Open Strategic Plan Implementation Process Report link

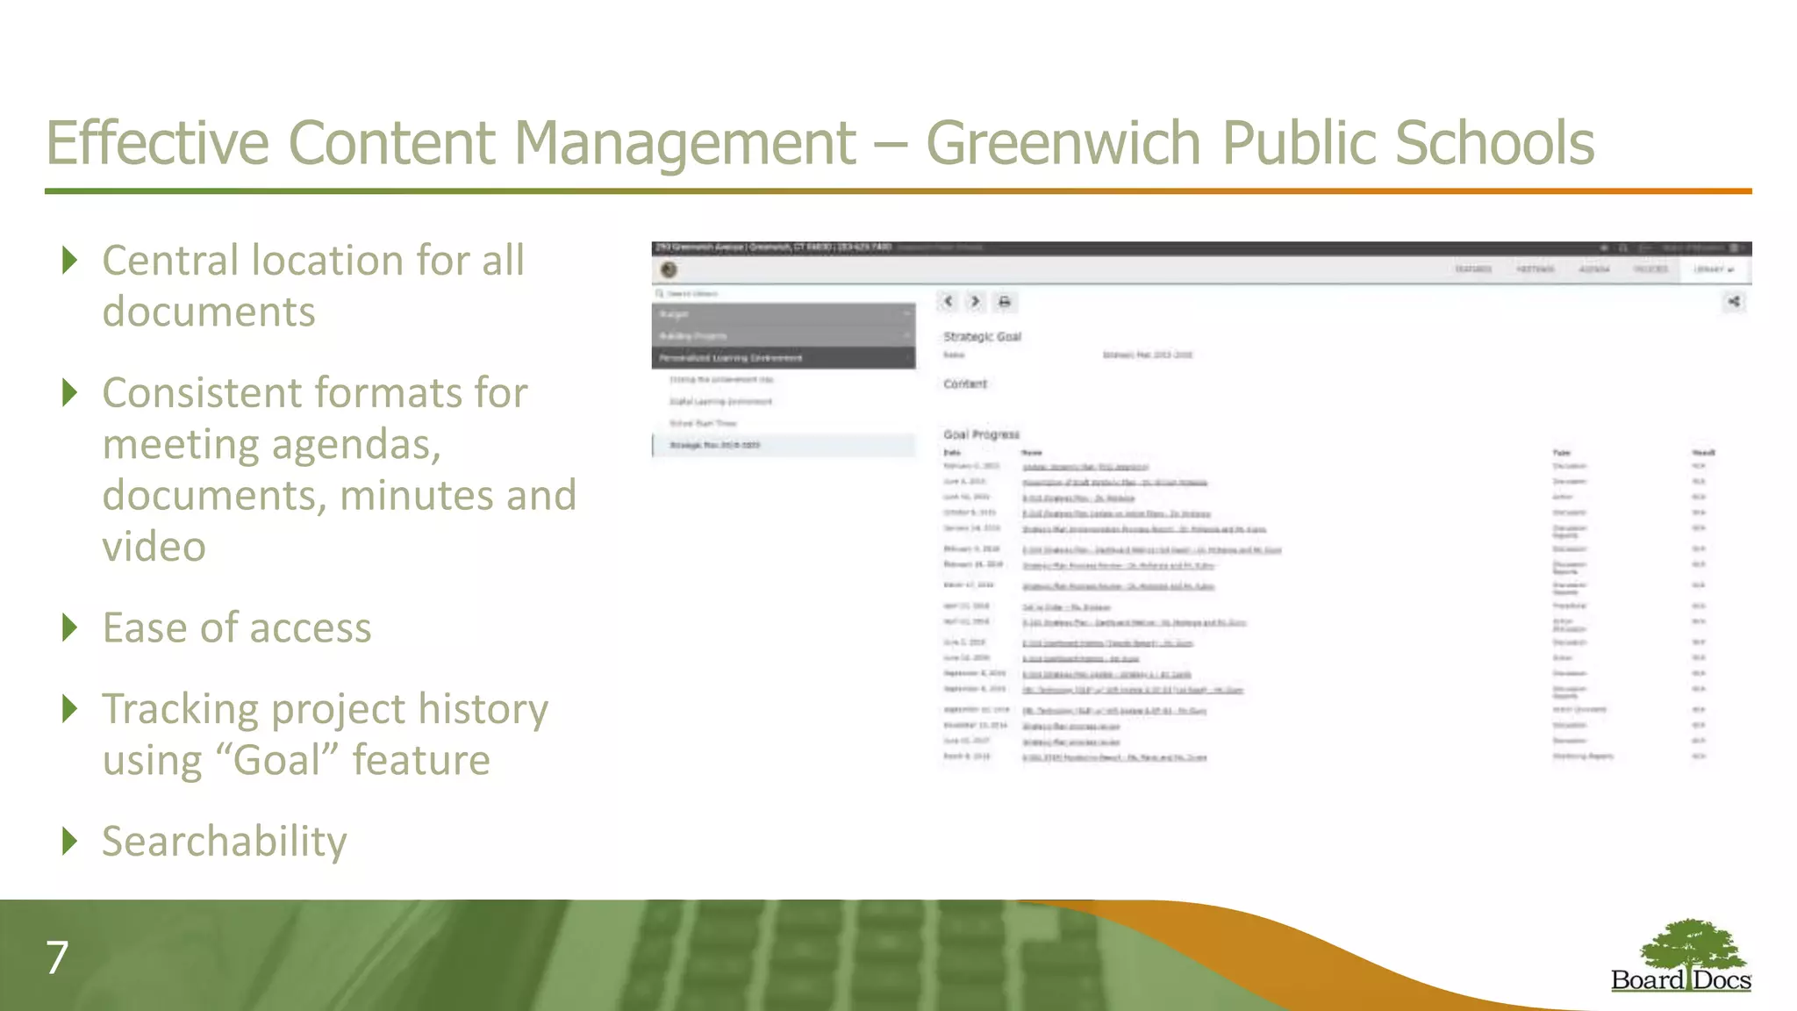pos(1144,529)
